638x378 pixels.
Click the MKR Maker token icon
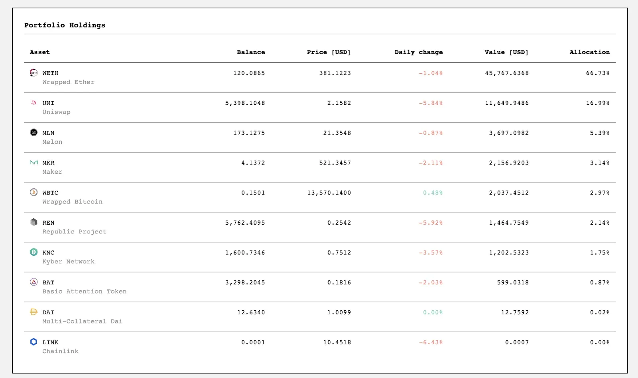(34, 162)
